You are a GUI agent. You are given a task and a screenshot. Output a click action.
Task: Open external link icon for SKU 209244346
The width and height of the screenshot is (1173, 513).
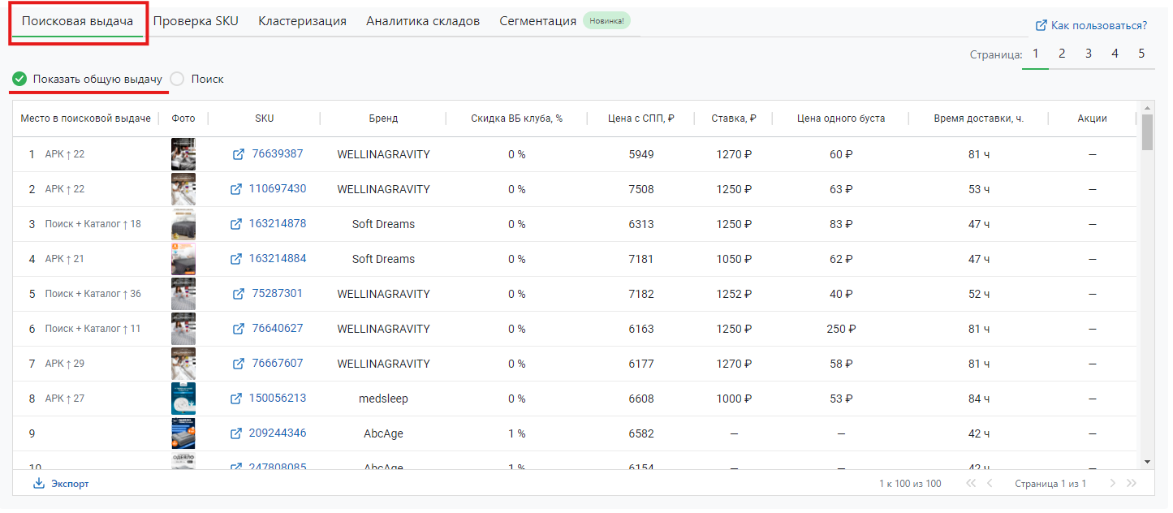click(236, 433)
